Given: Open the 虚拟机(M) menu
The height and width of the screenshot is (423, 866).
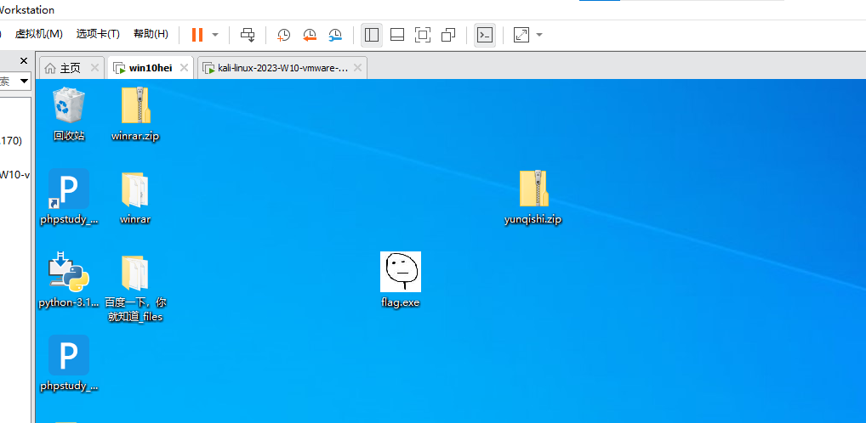Looking at the screenshot, I should tap(38, 34).
